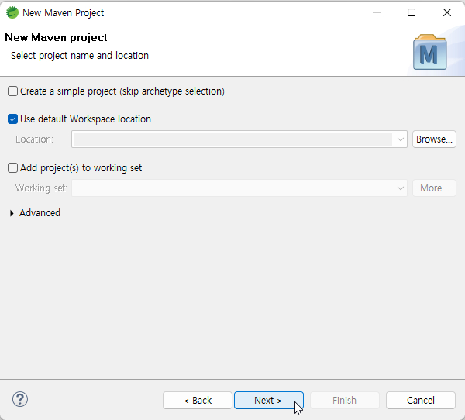Check Add project(s) to working set
This screenshot has height=420, width=465.
[12, 168]
